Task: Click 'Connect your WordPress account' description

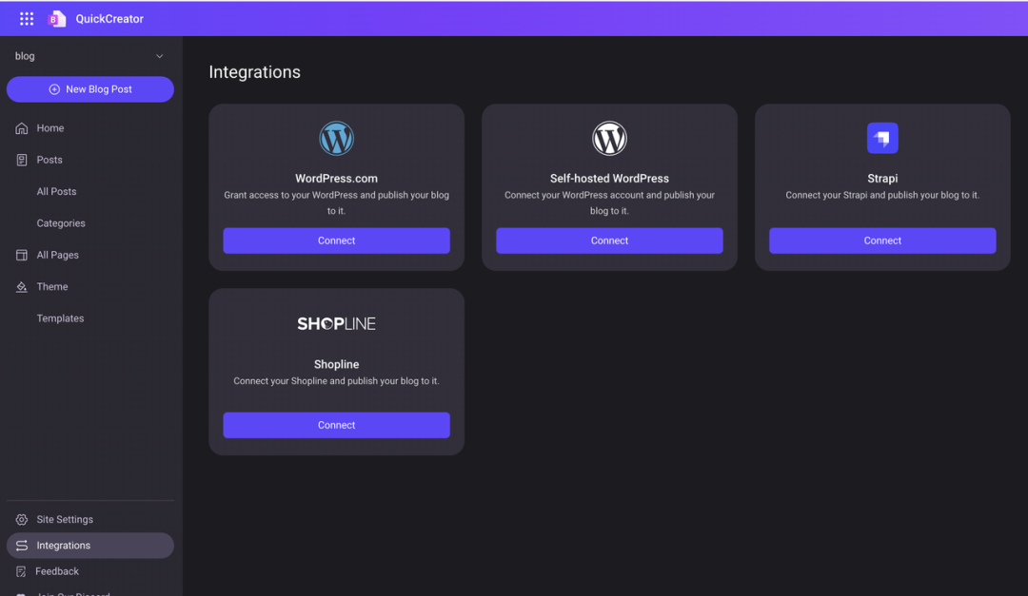Action: click(x=610, y=203)
